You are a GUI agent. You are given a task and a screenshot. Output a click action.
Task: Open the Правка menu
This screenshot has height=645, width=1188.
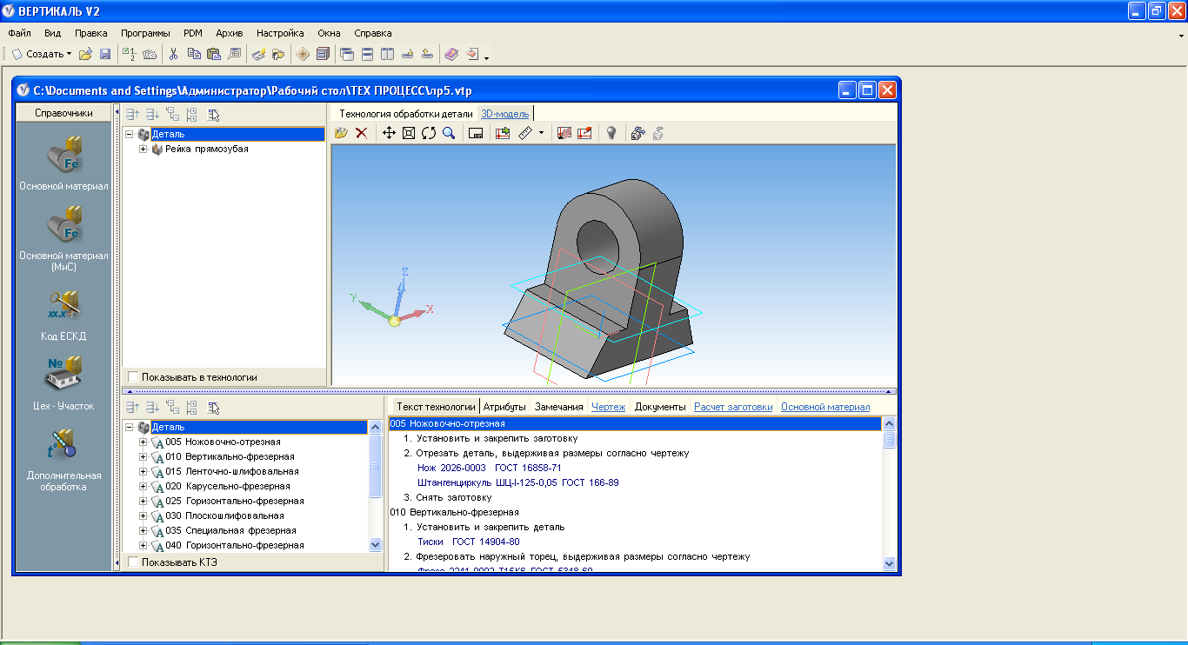91,33
